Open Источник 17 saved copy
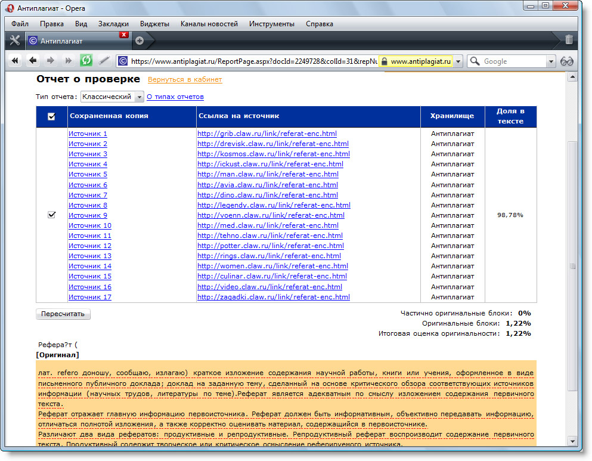 [90, 297]
